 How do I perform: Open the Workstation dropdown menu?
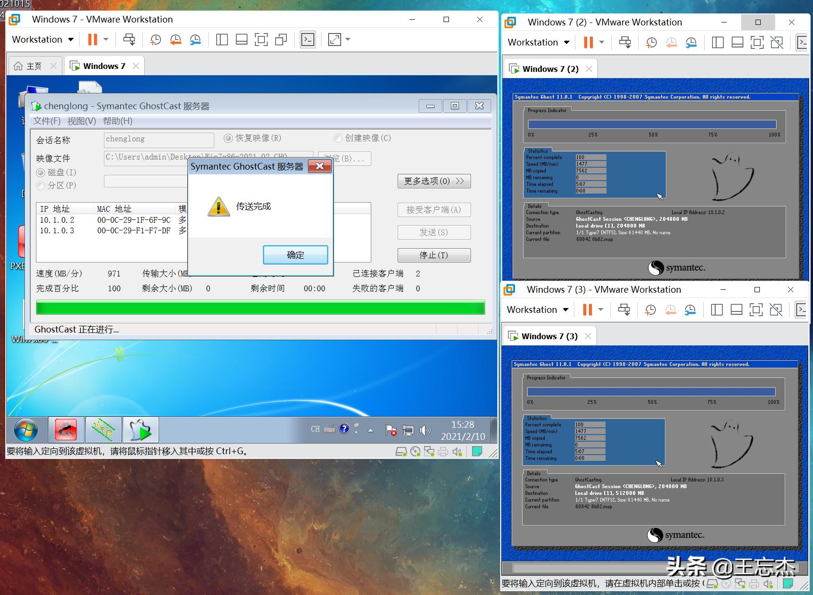41,39
